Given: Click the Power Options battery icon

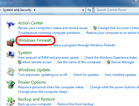Looking at the screenshot, I should tap(11, 84).
